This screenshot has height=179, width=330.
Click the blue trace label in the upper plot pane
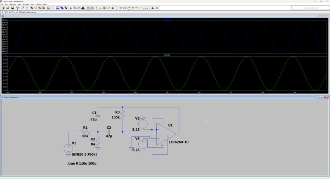(167, 19)
